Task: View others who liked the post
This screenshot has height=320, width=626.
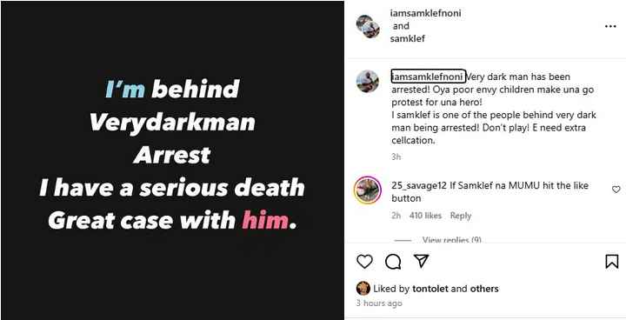Action: tap(484, 289)
